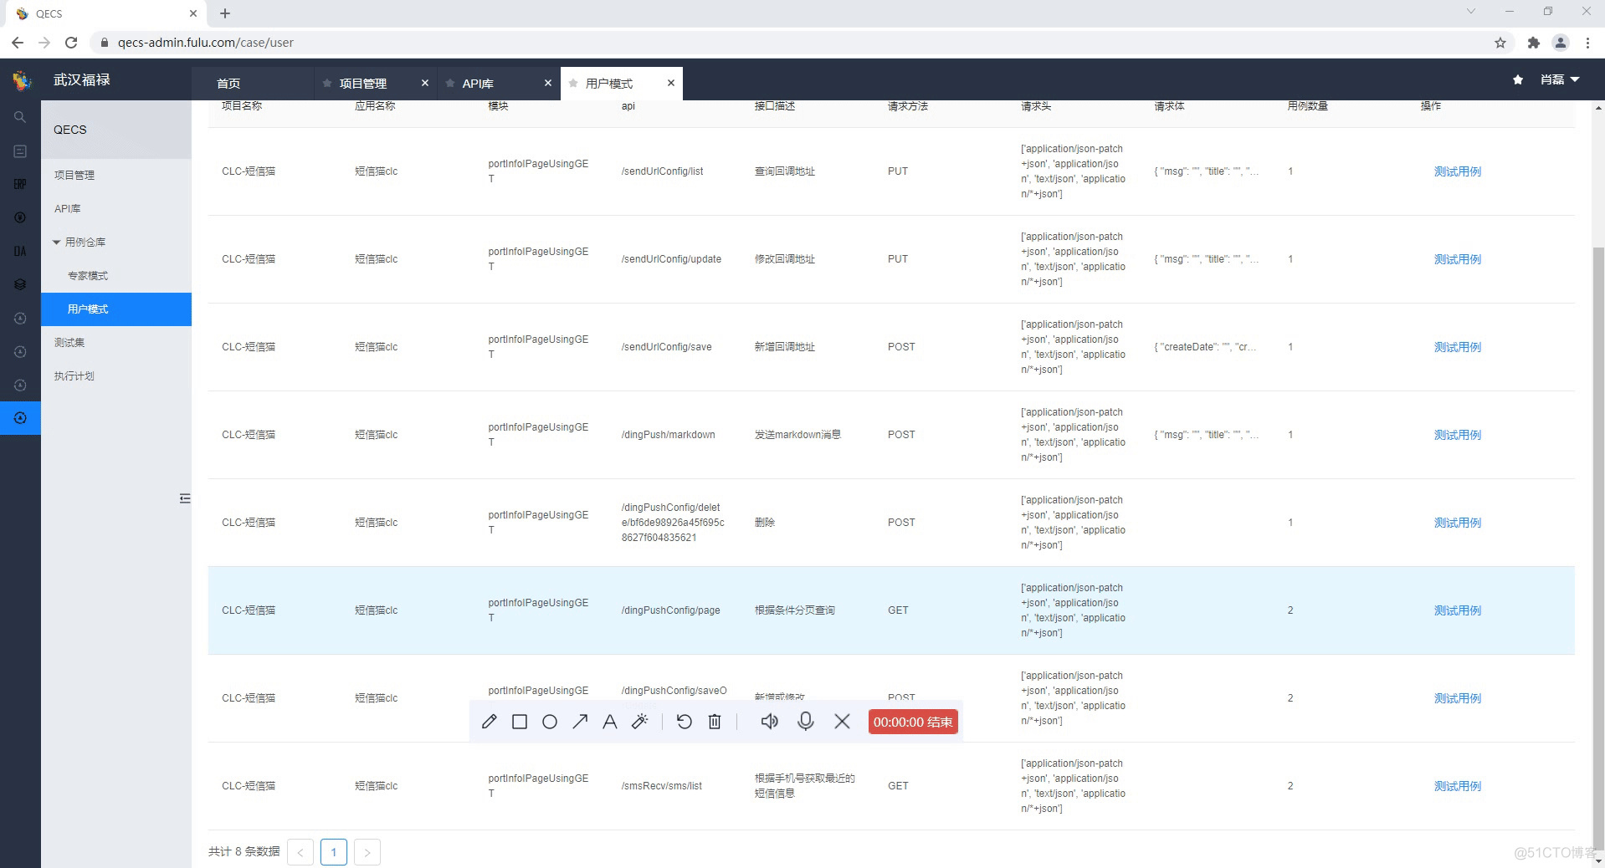Select 专家模式 in side menu

pos(88,275)
